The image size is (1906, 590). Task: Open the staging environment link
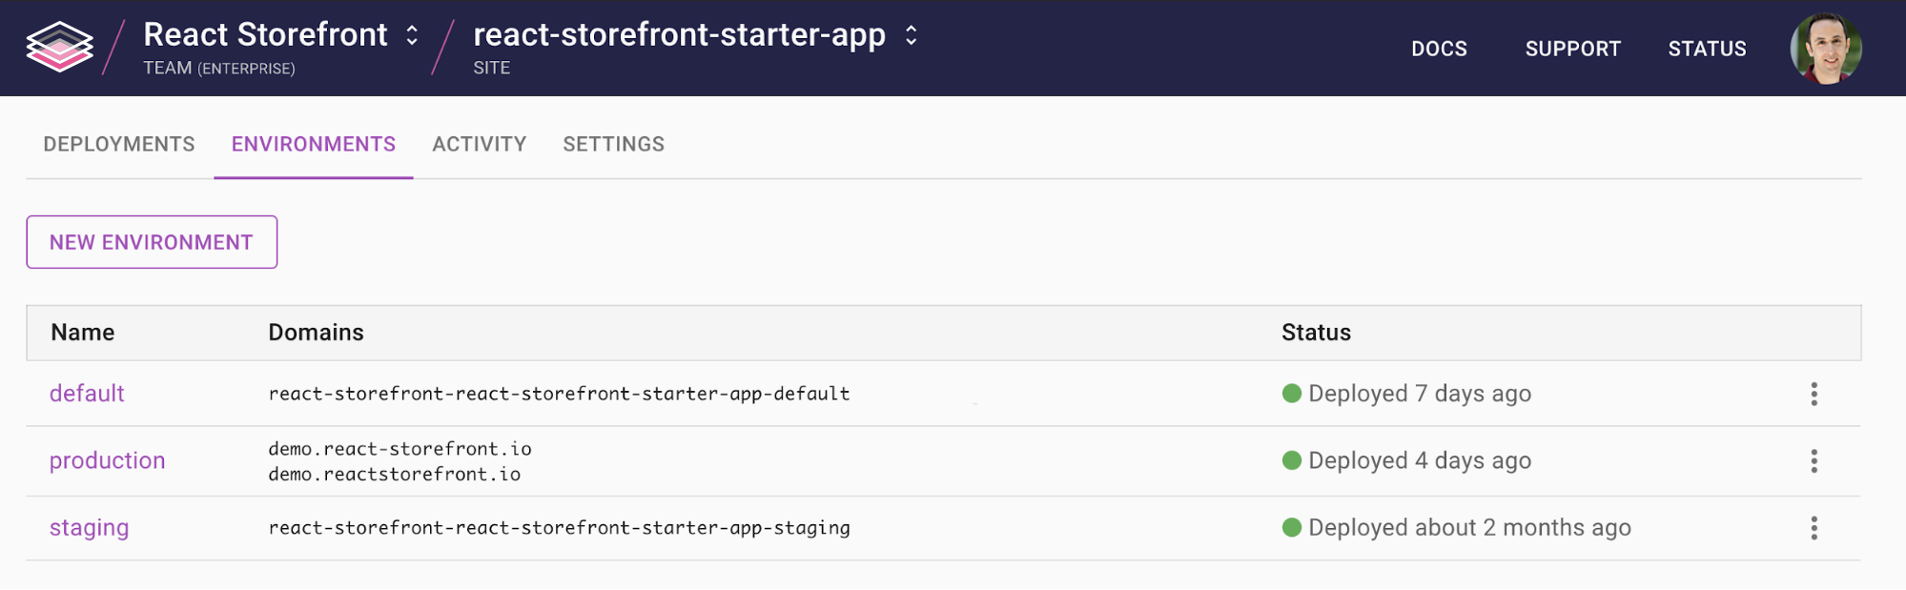pos(89,528)
